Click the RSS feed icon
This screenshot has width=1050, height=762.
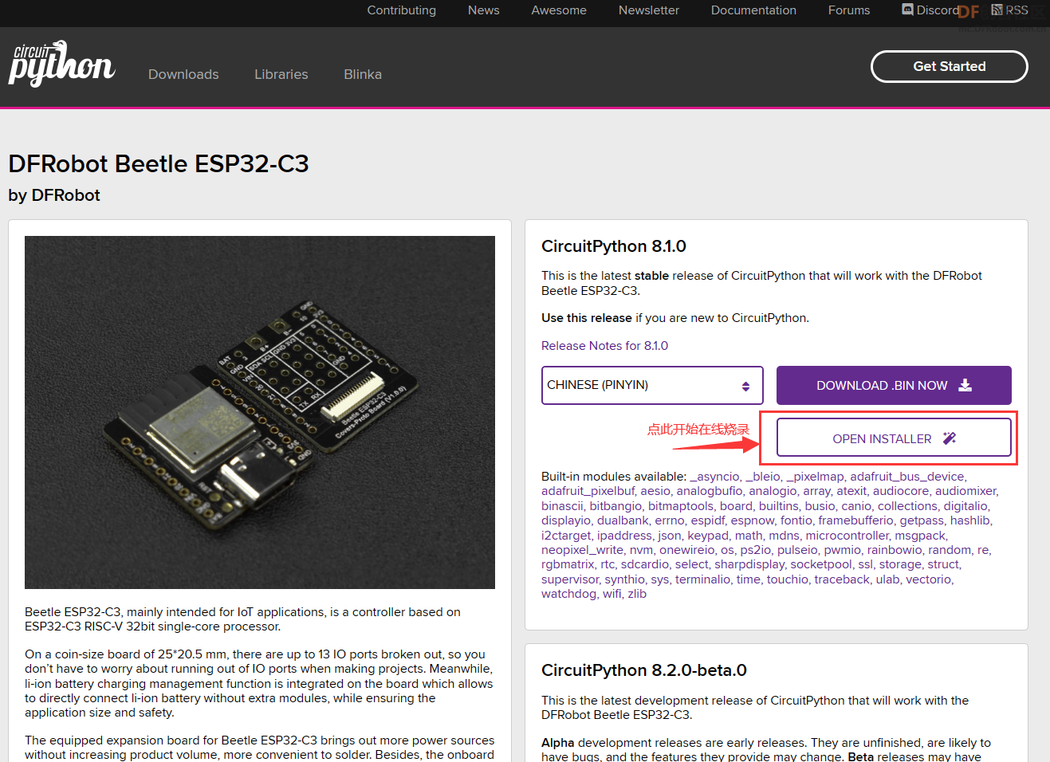click(x=997, y=10)
